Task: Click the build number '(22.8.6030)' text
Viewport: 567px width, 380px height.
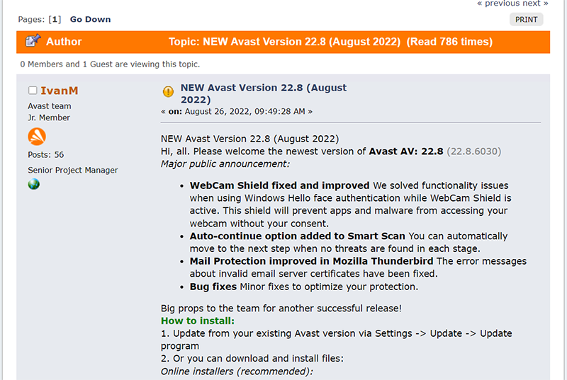Action: point(474,151)
